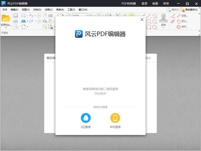Viewport: 201px width, 151px height.
Task: Click the export page icon
Action: click(x=16, y=27)
